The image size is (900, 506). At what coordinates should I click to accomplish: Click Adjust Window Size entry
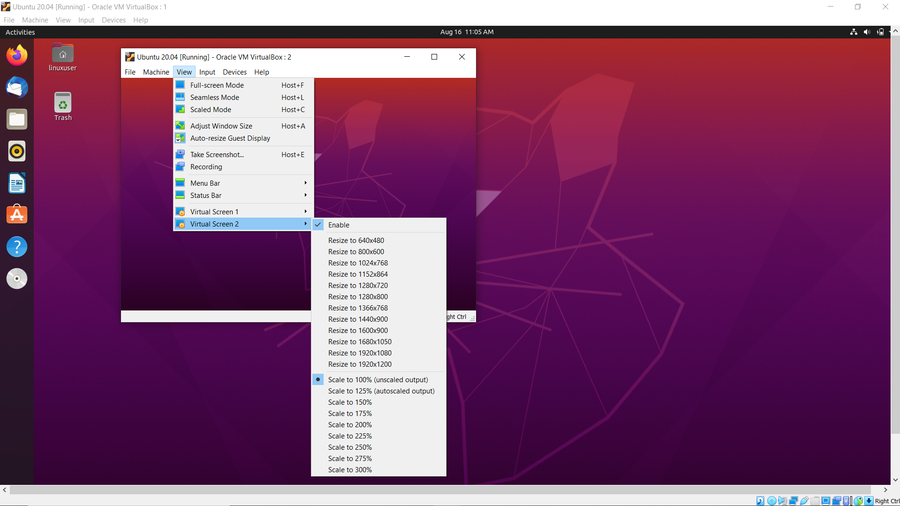[243, 126]
